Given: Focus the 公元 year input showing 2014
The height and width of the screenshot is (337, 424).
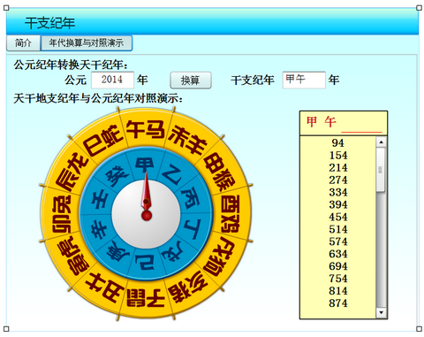Looking at the screenshot, I should coord(112,80).
